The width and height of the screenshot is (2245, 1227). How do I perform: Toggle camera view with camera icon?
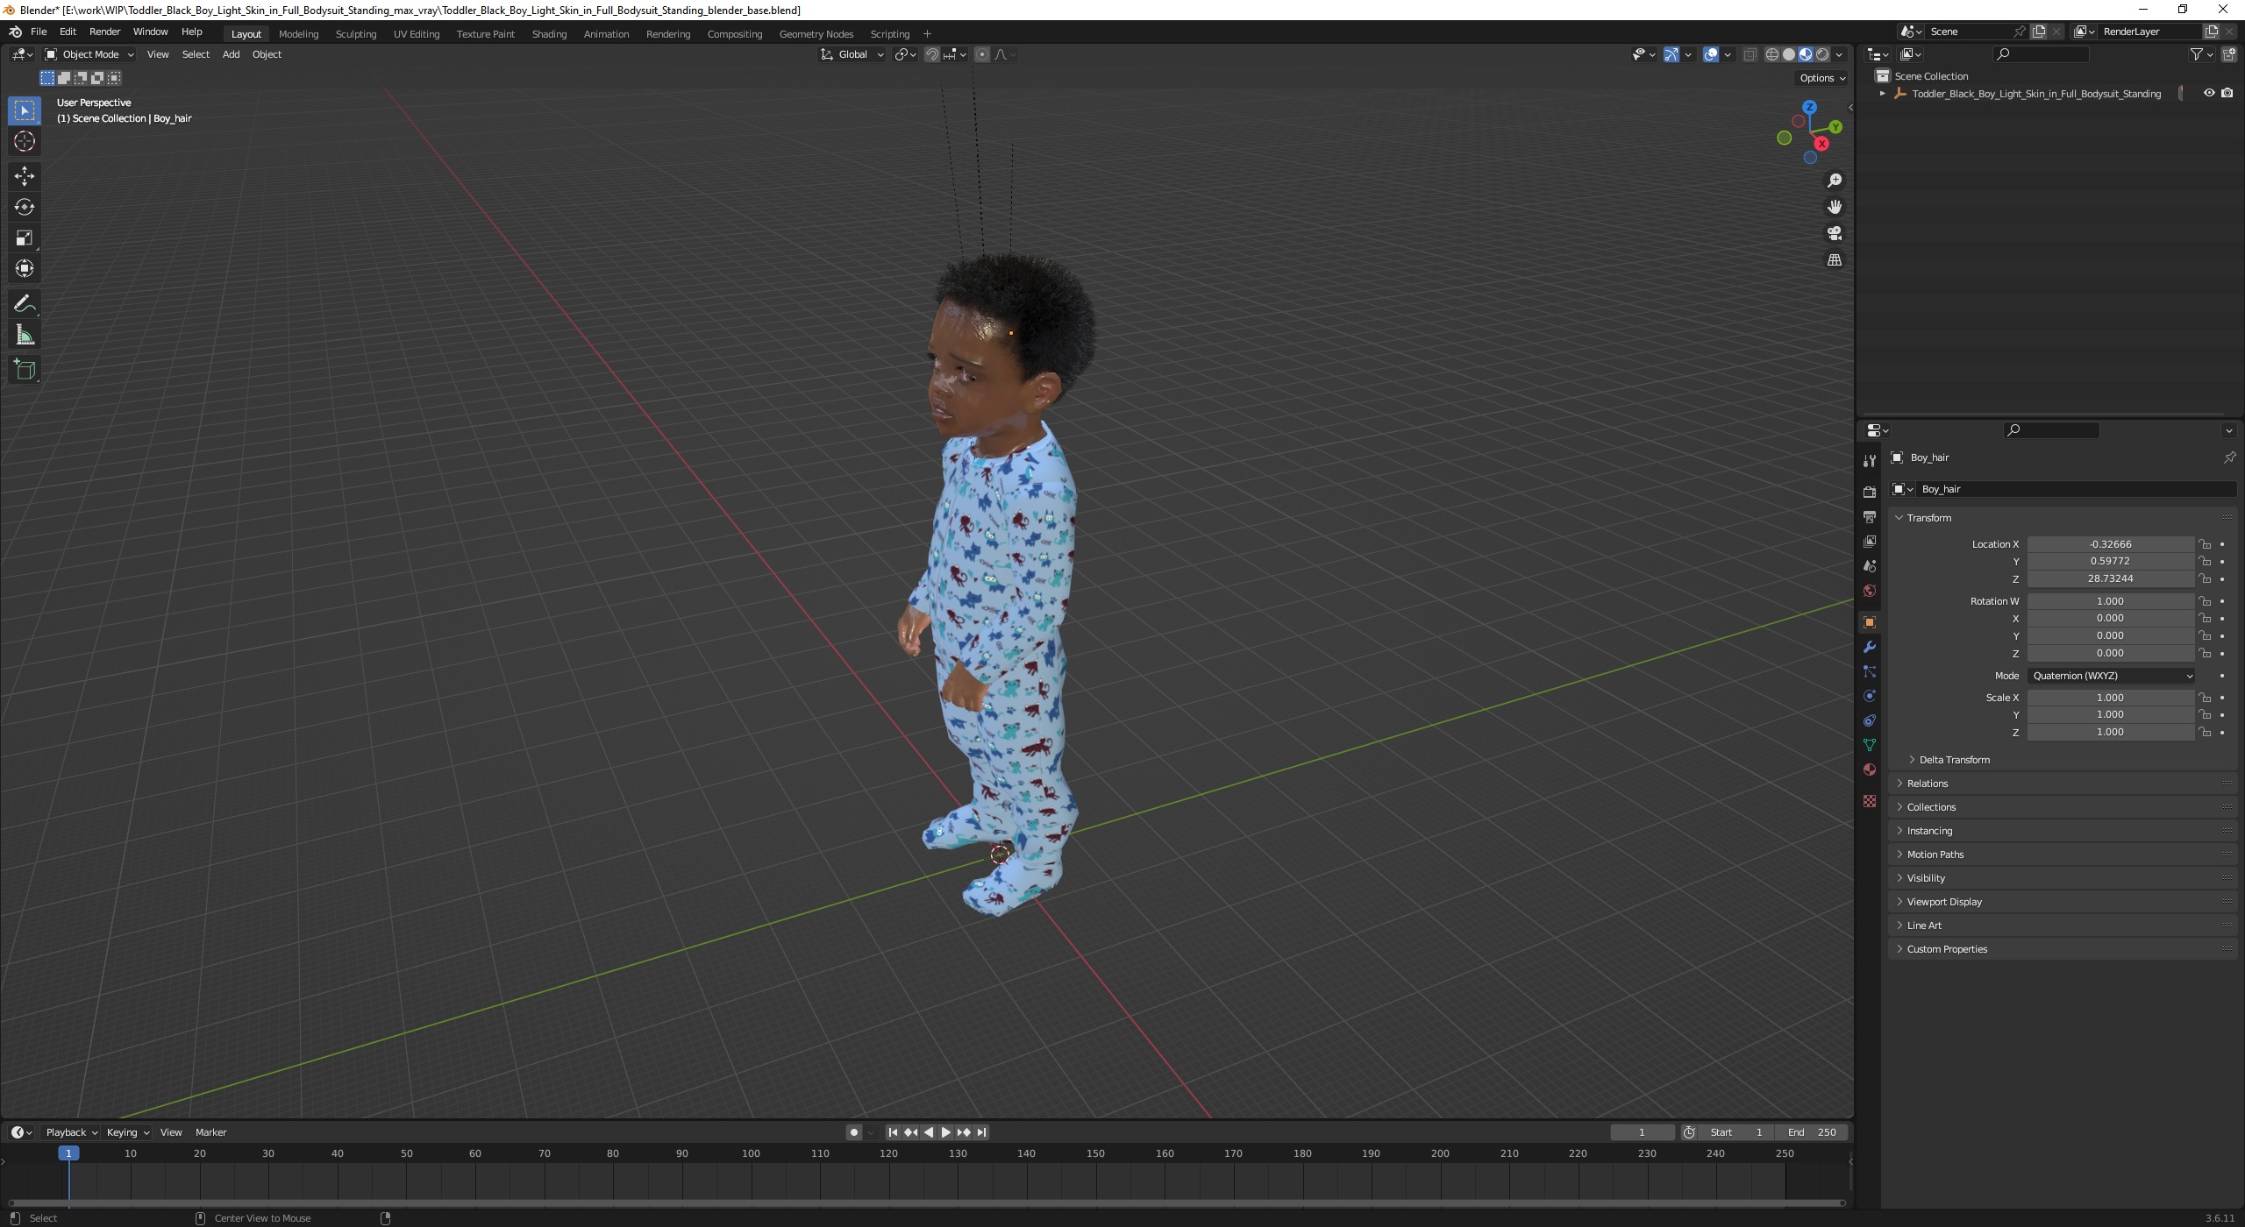click(1834, 233)
